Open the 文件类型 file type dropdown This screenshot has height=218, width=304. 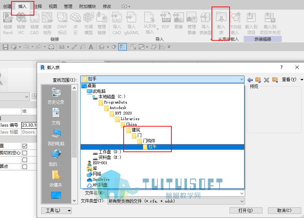pyautogui.click(x=176, y=201)
